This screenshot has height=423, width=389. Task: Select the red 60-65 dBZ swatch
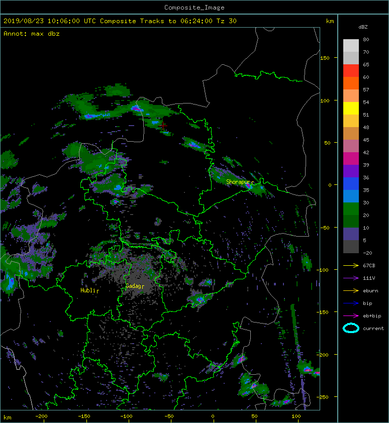tap(351, 70)
